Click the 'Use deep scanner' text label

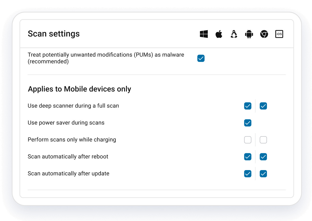73,106
